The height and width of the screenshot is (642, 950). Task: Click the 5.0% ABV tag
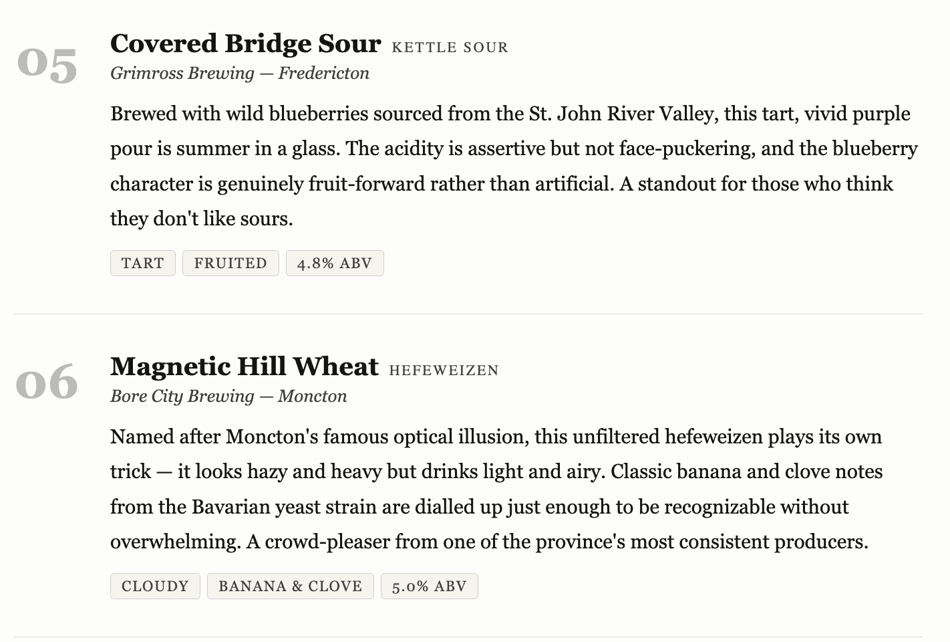point(429,586)
